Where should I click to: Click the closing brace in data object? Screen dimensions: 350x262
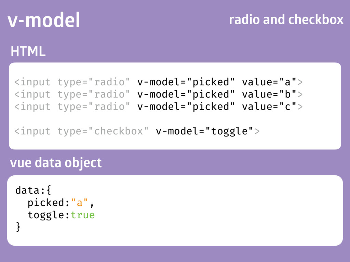(x=18, y=227)
